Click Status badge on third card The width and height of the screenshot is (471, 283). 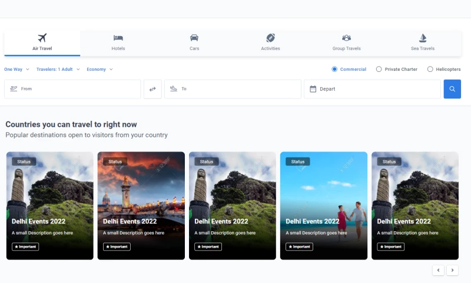coord(207,162)
